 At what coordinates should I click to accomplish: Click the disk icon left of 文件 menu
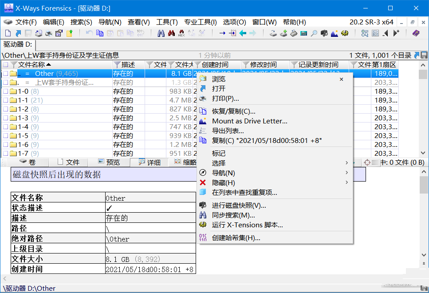[x=8, y=22]
